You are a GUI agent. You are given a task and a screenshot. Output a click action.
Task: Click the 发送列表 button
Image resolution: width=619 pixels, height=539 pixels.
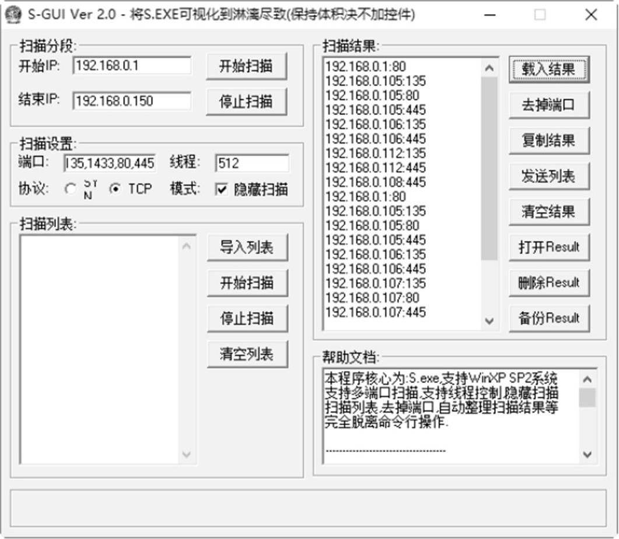(x=549, y=176)
